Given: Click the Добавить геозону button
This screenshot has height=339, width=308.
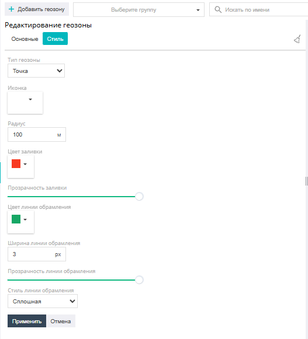Looking at the screenshot, I should coord(37,9).
